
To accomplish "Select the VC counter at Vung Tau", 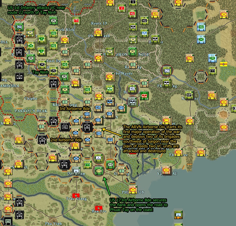I will pyautogui.click(x=166, y=170).
